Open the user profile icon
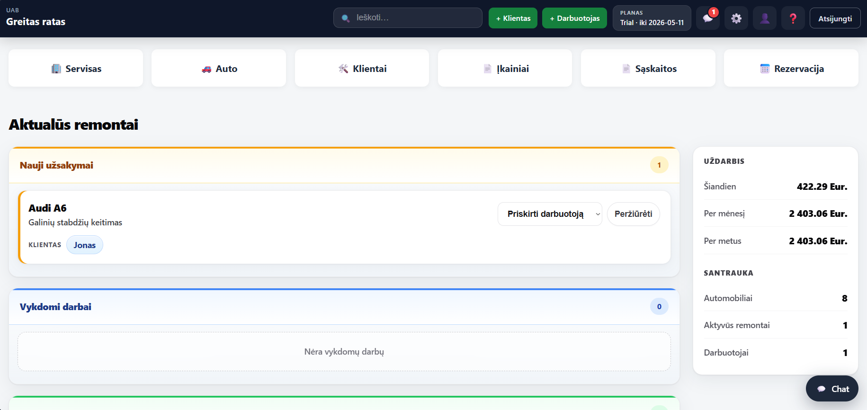Image resolution: width=867 pixels, height=410 pixels. pos(765,18)
